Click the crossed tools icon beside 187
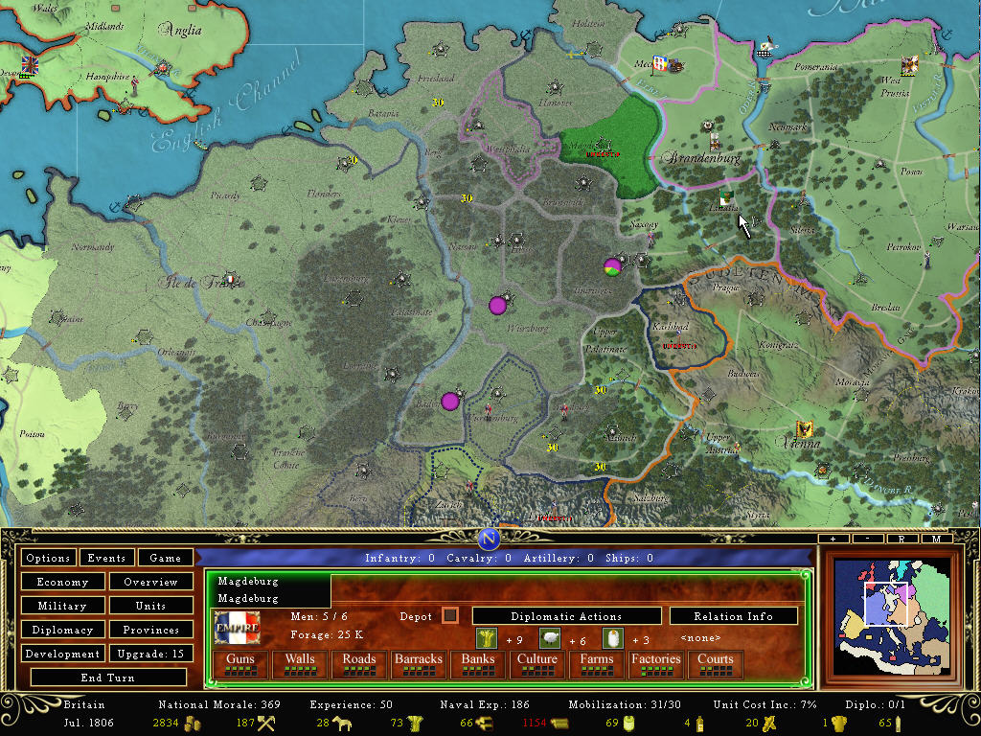Image resolution: width=981 pixels, height=736 pixels. click(x=266, y=724)
